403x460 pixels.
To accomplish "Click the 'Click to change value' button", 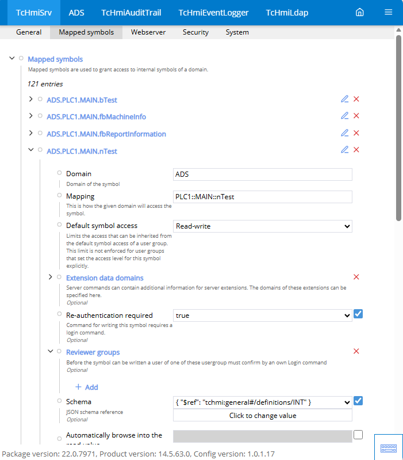I will 262,416.
